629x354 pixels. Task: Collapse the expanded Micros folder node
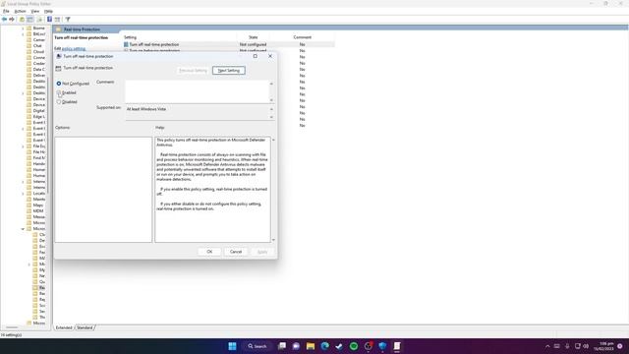(23, 229)
